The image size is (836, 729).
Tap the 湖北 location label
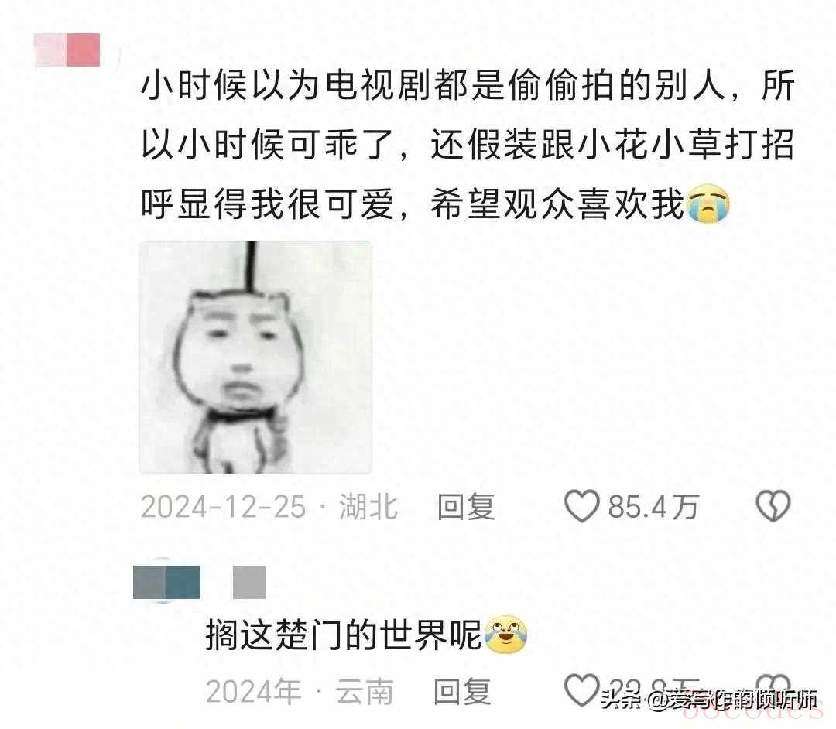tap(368, 506)
